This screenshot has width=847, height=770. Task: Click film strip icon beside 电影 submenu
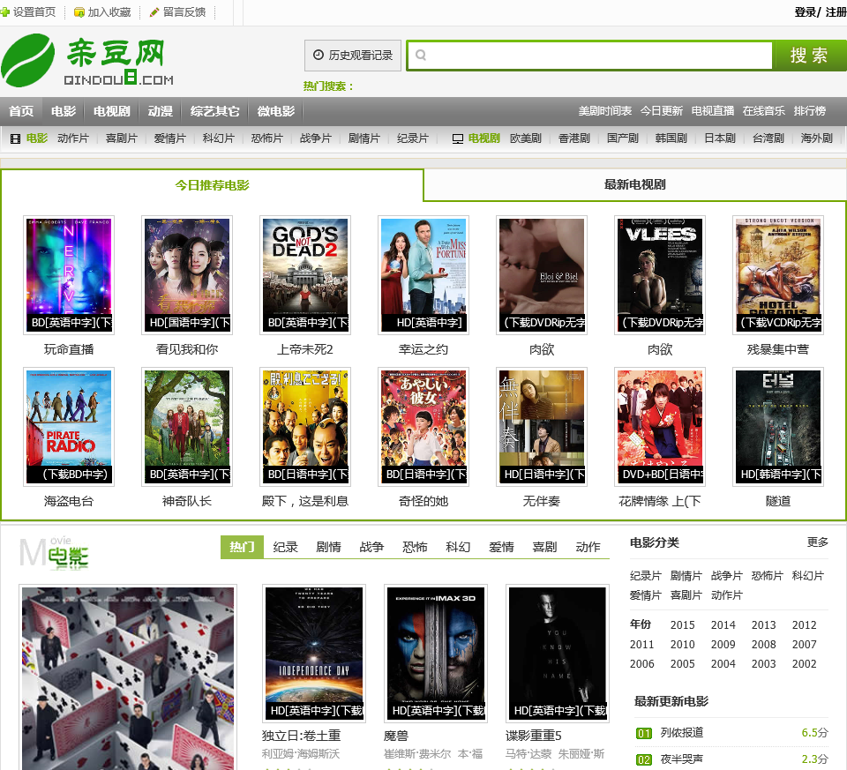point(15,138)
